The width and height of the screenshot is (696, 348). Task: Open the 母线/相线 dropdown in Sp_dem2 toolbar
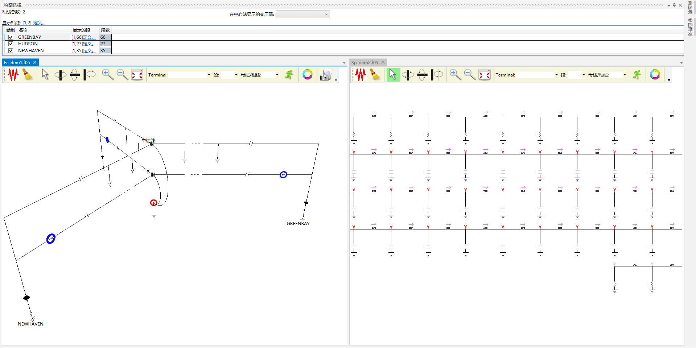click(x=625, y=75)
